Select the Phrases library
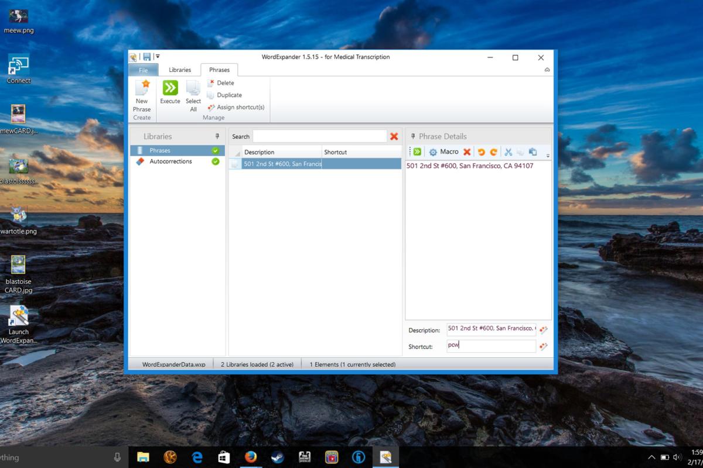This screenshot has width=703, height=468. tap(177, 150)
